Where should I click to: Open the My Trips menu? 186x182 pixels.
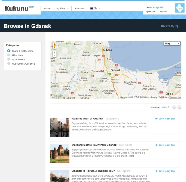(61, 8)
